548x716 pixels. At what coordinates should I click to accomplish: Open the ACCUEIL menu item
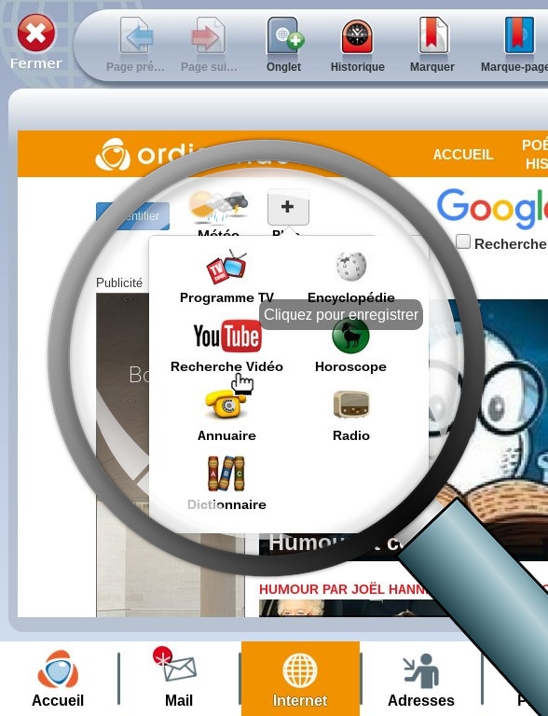[463, 155]
